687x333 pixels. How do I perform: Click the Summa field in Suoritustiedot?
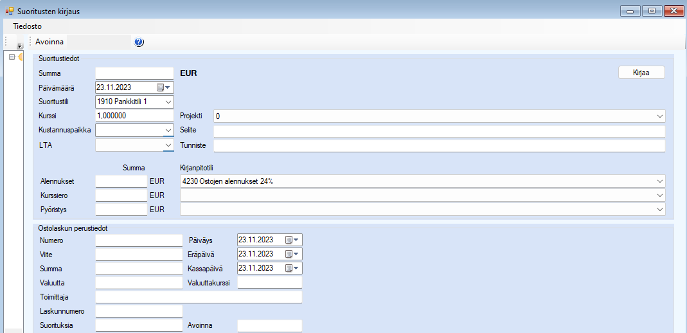134,73
